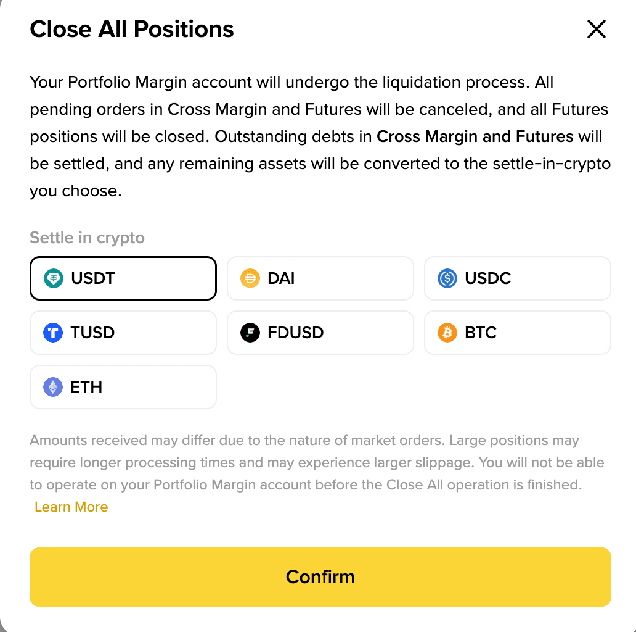Click the blue USDC dollar coin icon
Screen dimensions: 636x632
click(x=447, y=278)
